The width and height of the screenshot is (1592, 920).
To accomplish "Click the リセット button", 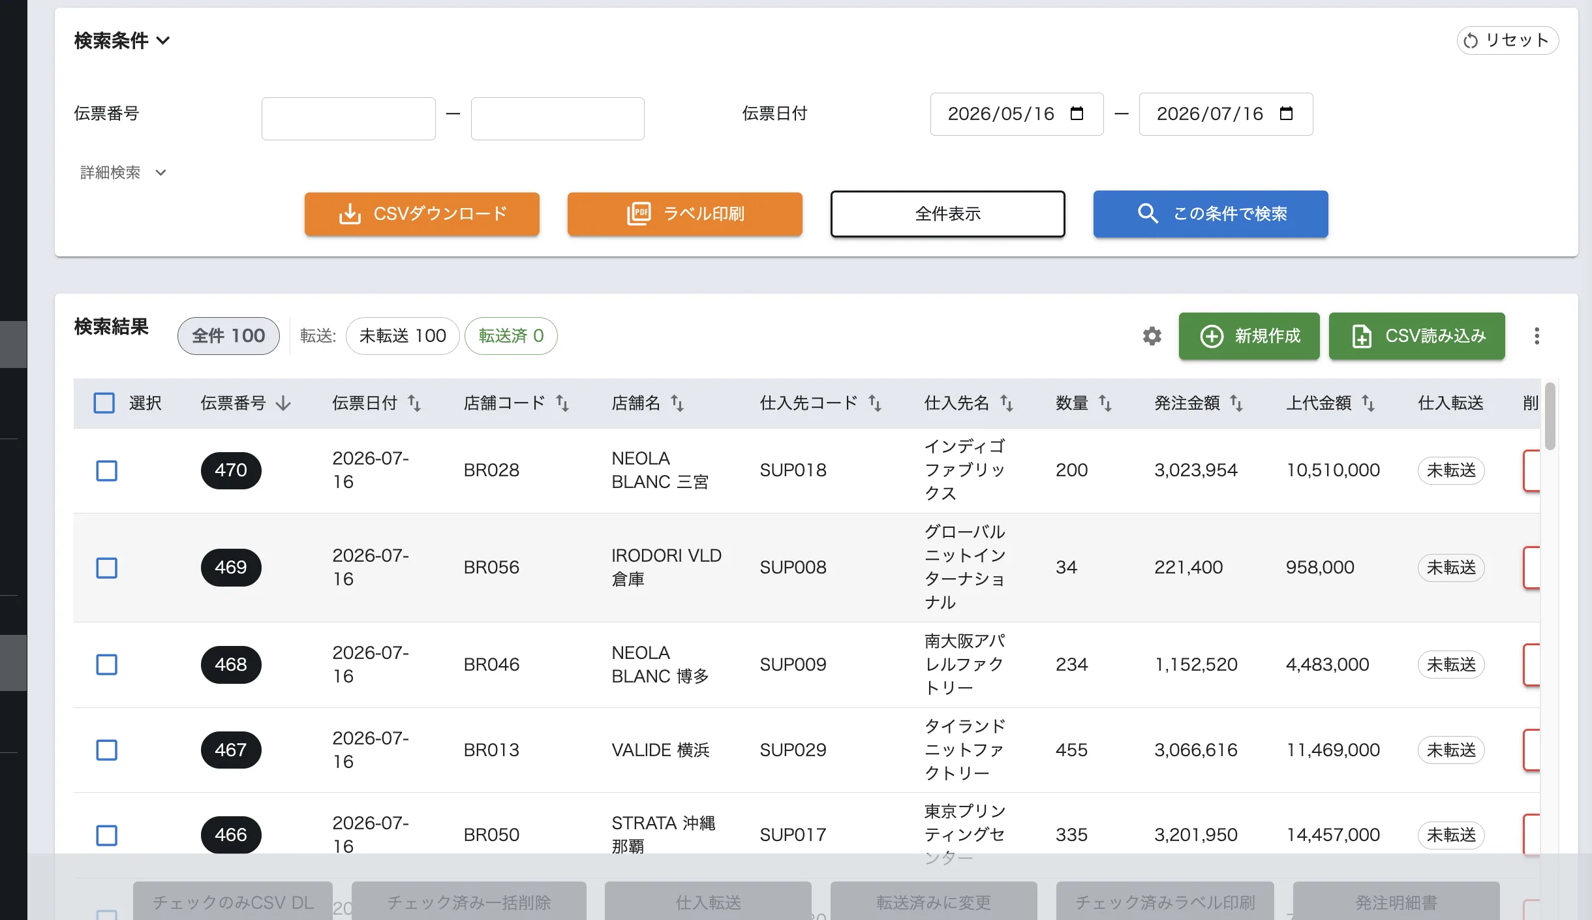I will click(x=1508, y=40).
